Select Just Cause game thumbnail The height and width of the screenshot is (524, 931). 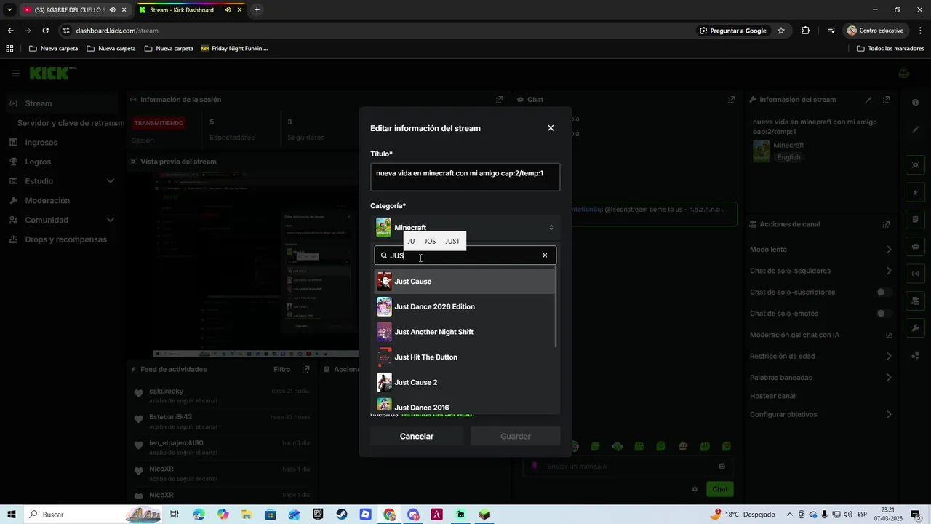(x=384, y=282)
